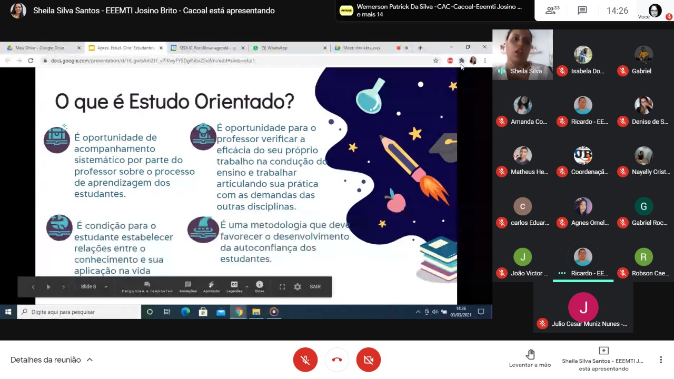Click Chrome back arrow in shared screen

(x=7, y=61)
